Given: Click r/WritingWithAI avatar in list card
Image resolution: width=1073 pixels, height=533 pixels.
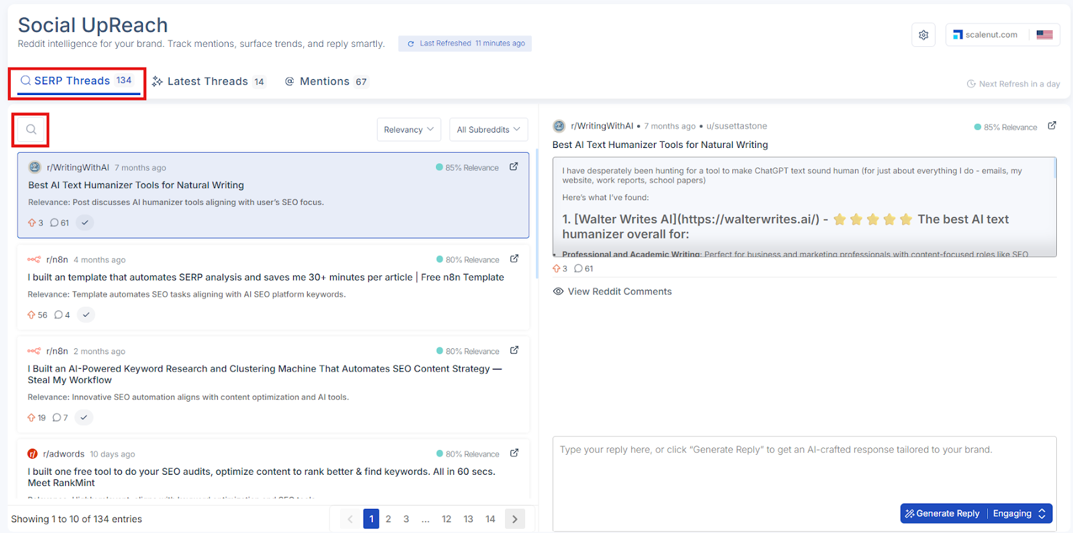Looking at the screenshot, I should [35, 167].
